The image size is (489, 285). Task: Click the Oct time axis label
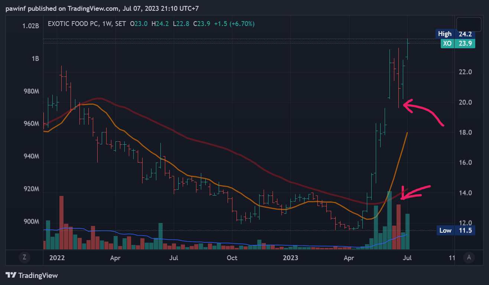coord(232,257)
